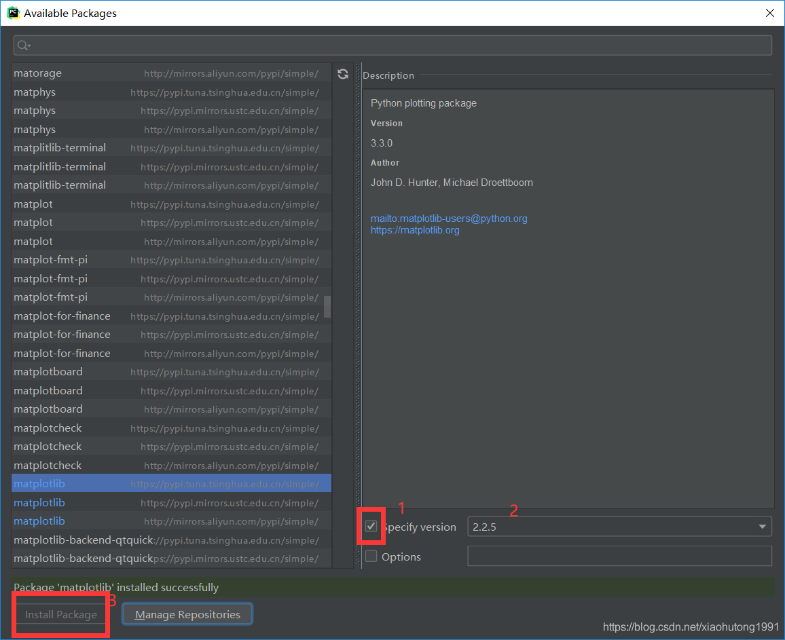Click the search magnifier icon
785x640 pixels.
pos(24,45)
